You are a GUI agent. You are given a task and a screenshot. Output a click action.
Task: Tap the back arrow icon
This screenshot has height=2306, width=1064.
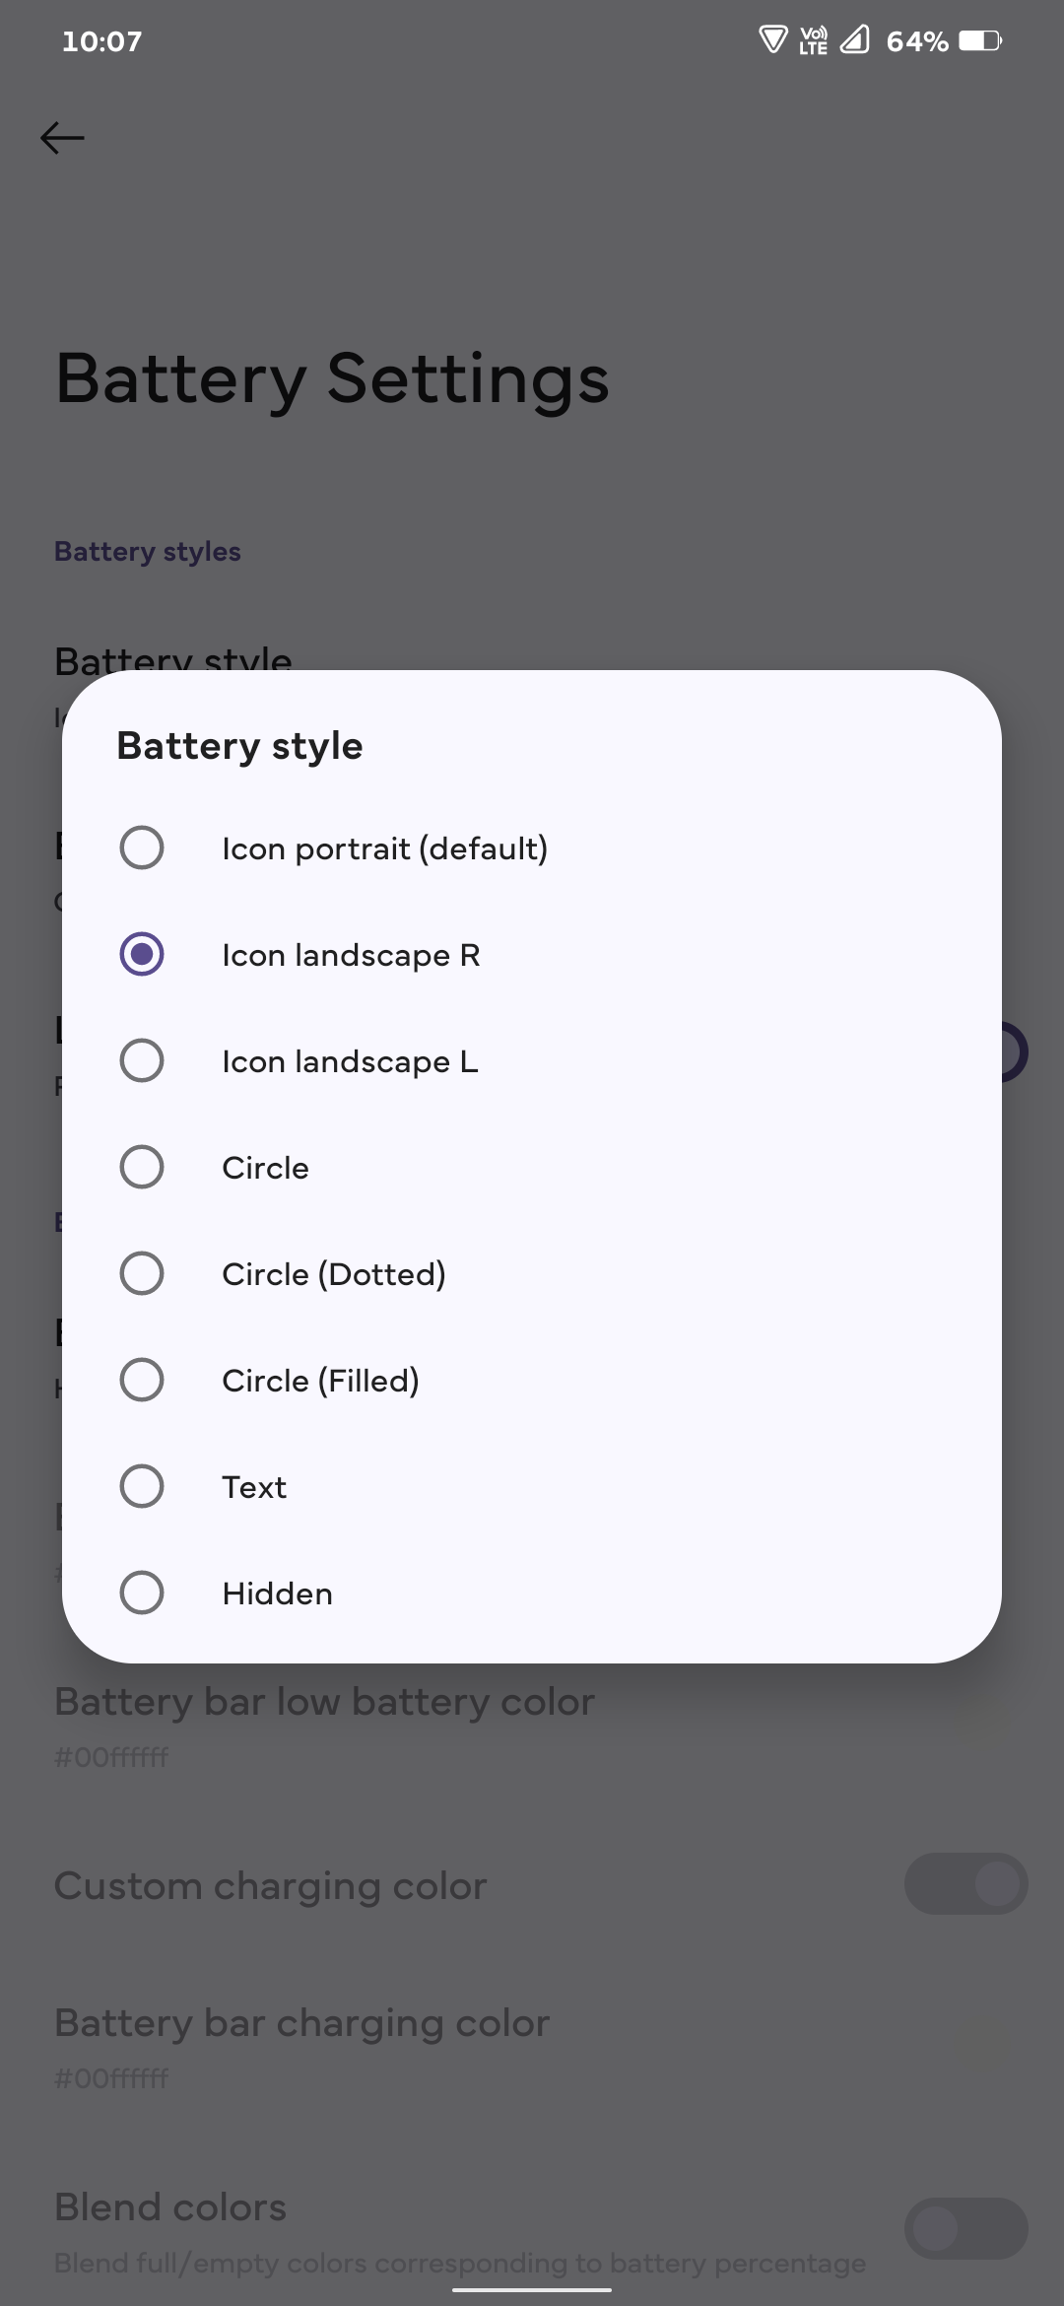[x=62, y=138]
